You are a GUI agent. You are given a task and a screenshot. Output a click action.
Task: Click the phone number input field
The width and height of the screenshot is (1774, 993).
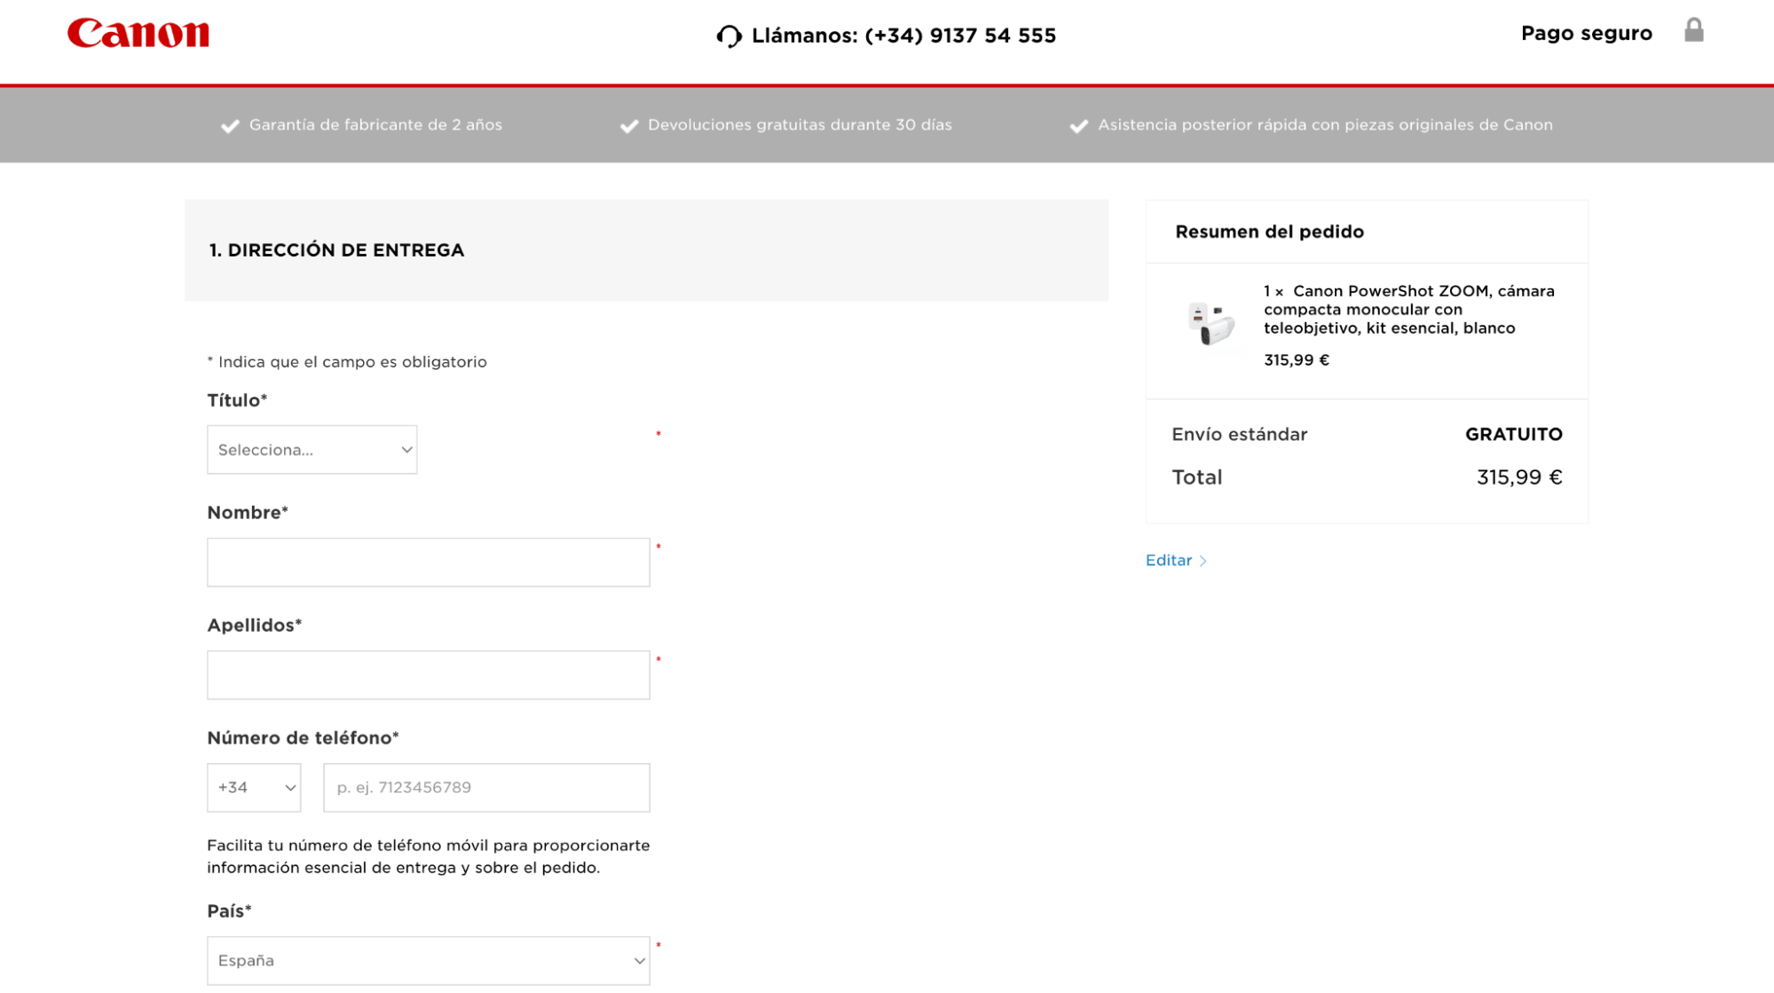pyautogui.click(x=486, y=788)
